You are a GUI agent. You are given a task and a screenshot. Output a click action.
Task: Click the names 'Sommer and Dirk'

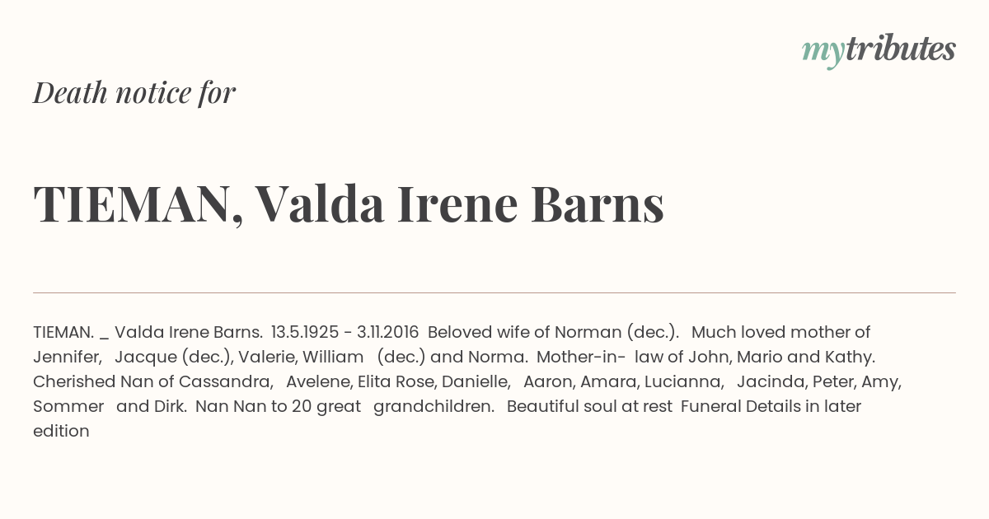pos(110,407)
